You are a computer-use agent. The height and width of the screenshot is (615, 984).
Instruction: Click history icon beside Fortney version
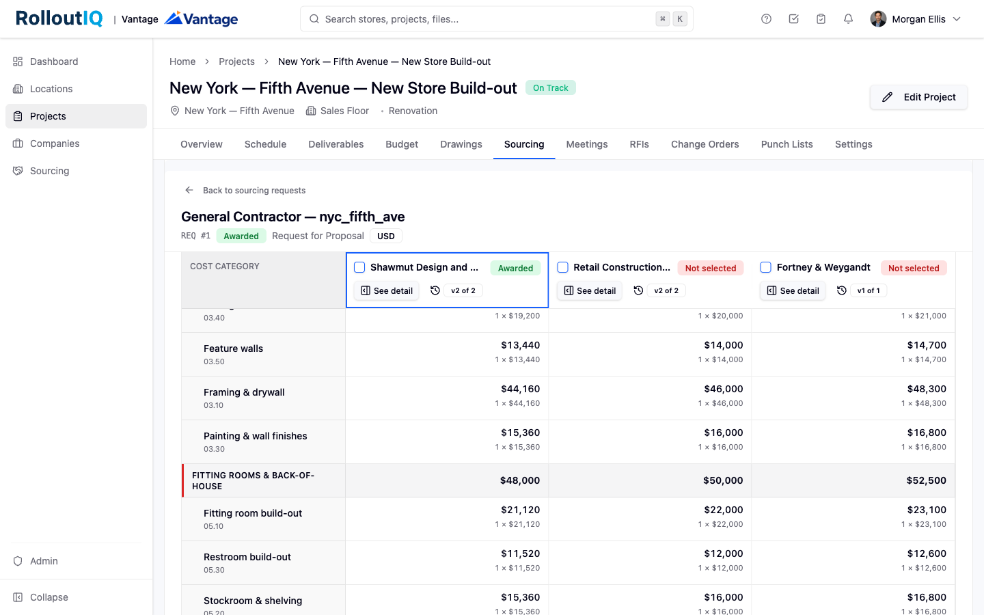pos(842,290)
